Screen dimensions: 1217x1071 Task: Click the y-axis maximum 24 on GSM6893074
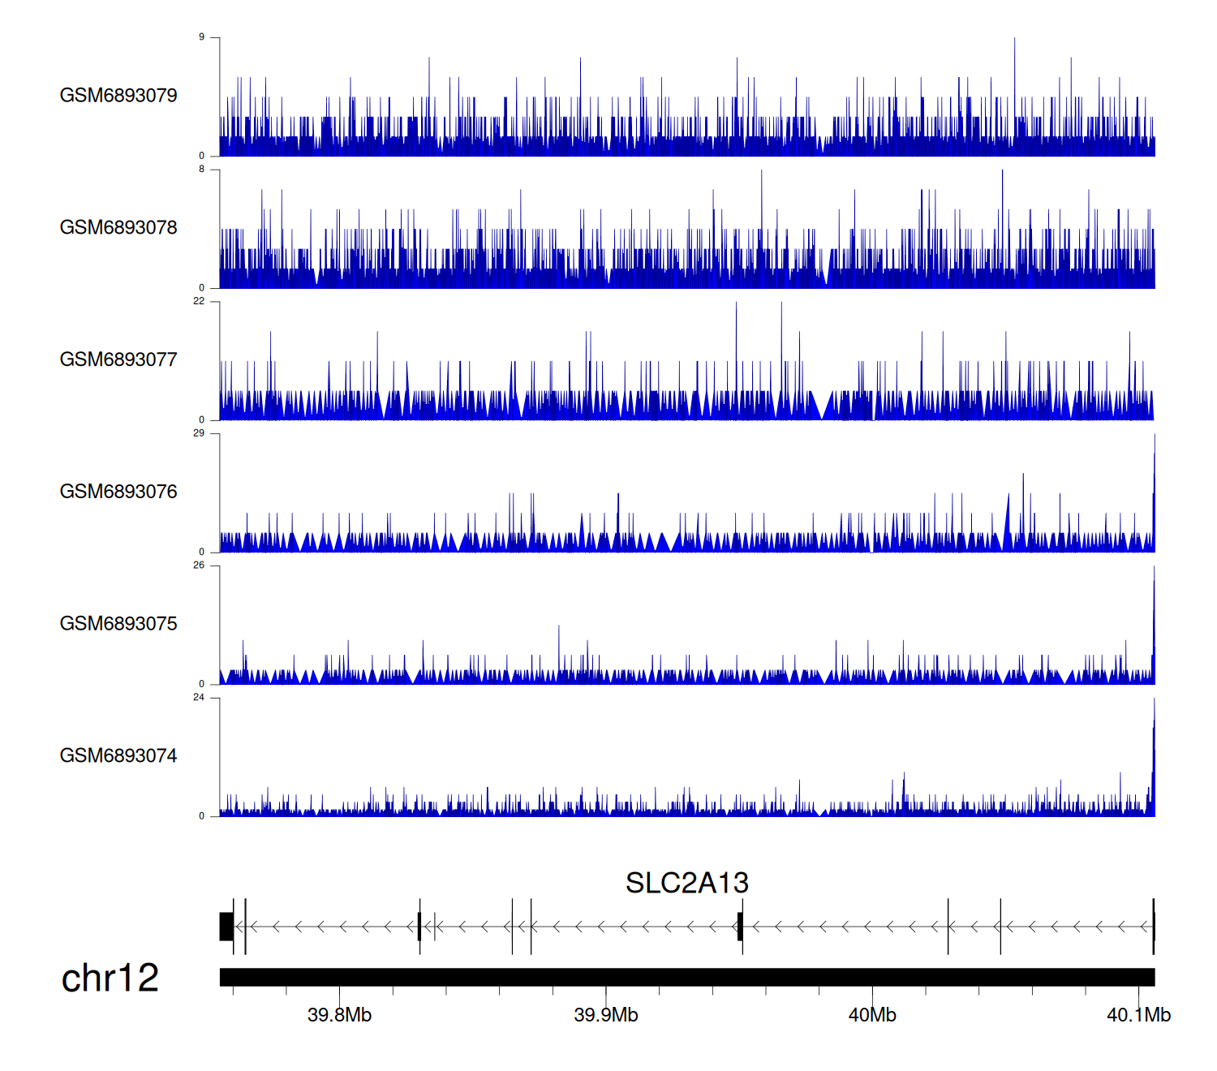(x=199, y=697)
